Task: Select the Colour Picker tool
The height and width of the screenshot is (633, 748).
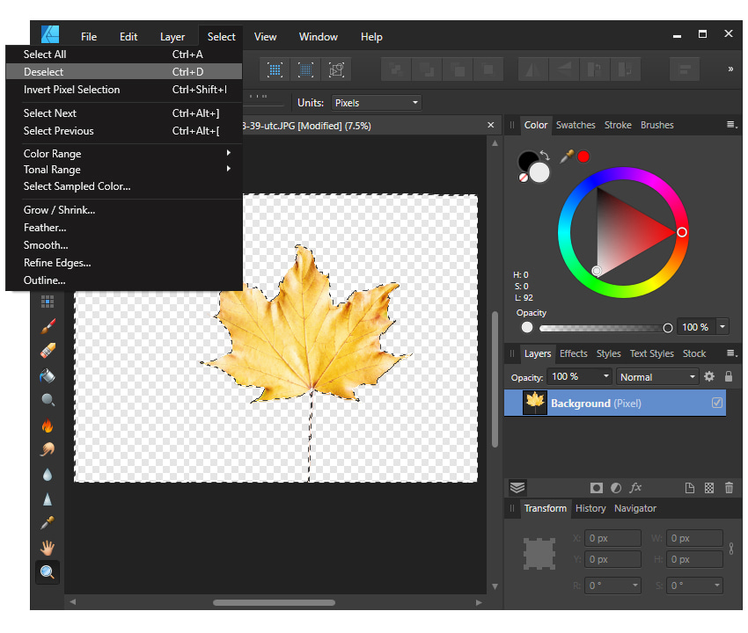Action: click(48, 522)
